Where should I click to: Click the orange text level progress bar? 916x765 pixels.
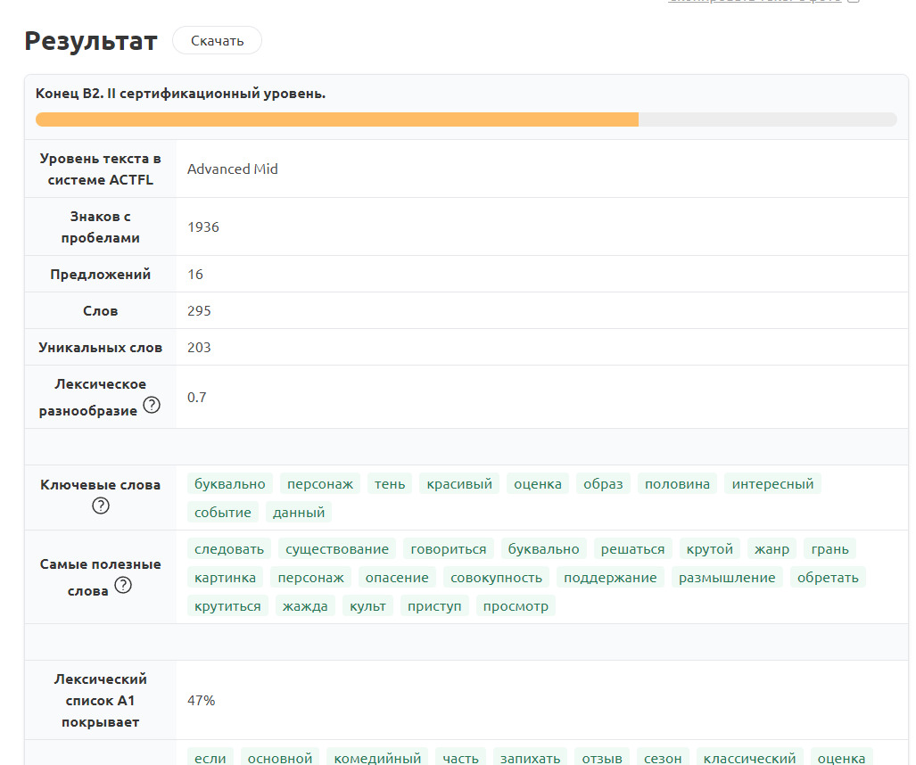coord(337,119)
